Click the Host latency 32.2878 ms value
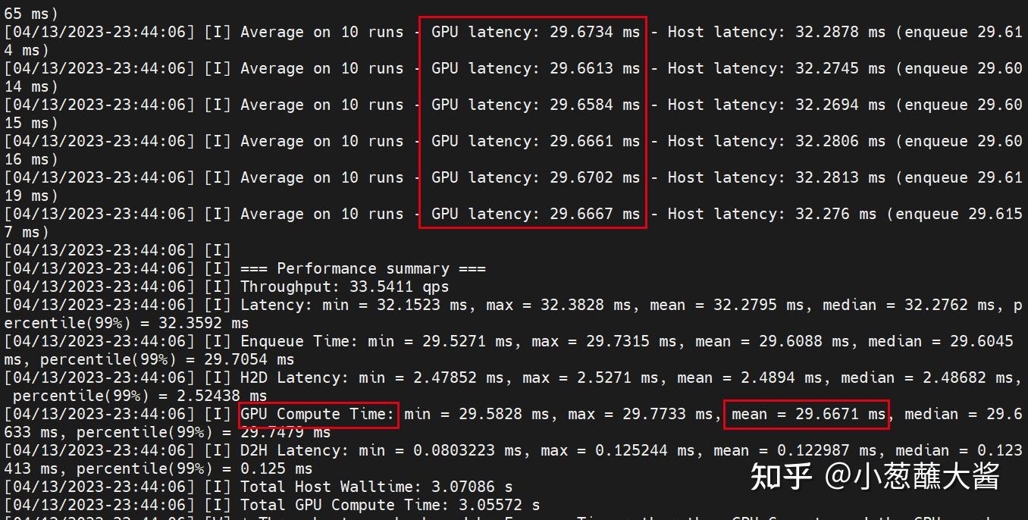Viewport: 1028px width, 520px height. tap(776, 32)
